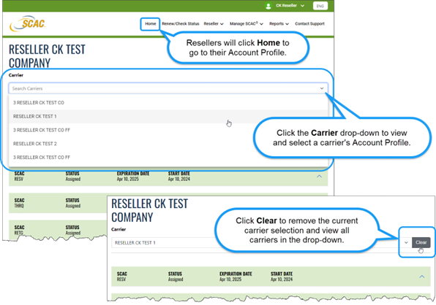Click Apr 10, 2024 start date in inset panel
This screenshot has height=305, width=436.
[x=282, y=279]
